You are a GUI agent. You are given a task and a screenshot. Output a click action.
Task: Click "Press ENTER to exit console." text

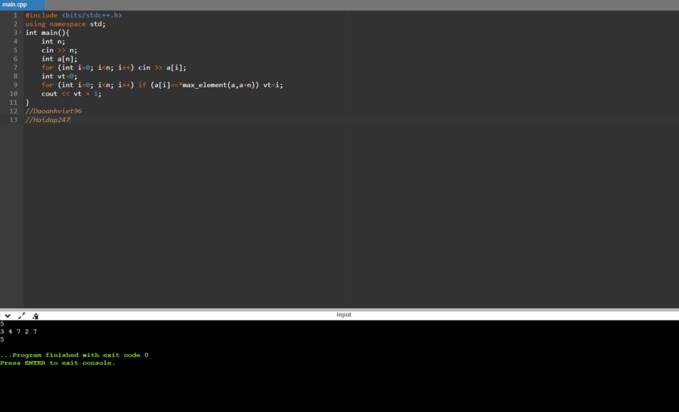58,363
